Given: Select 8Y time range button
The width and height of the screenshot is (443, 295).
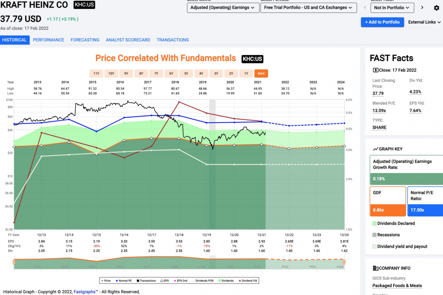Looking at the screenshot, I should (141, 74).
